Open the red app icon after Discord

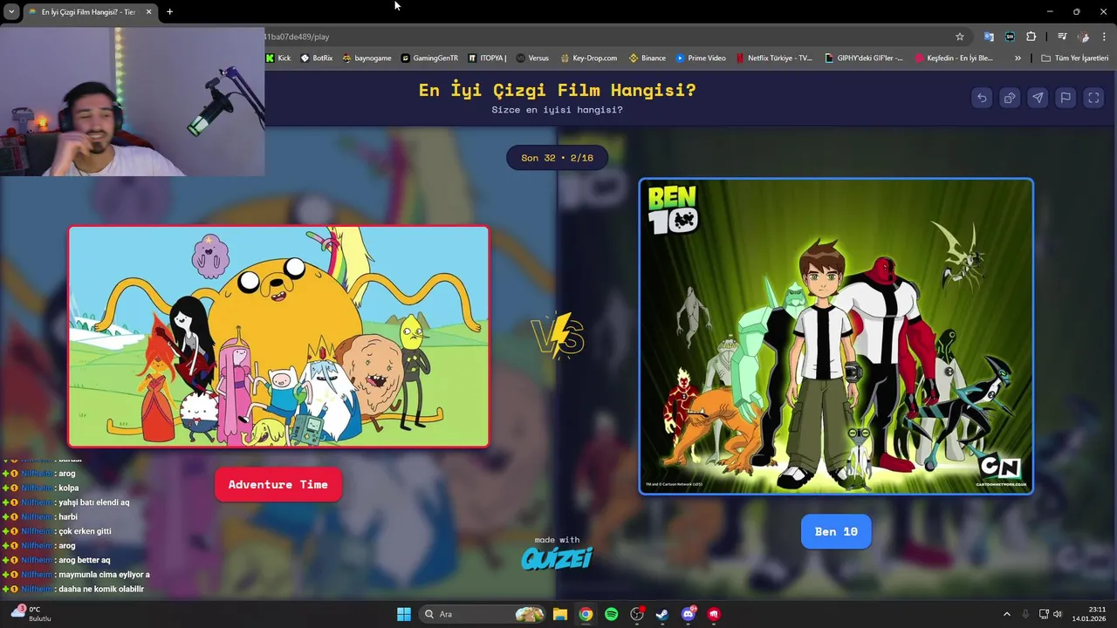tap(714, 614)
